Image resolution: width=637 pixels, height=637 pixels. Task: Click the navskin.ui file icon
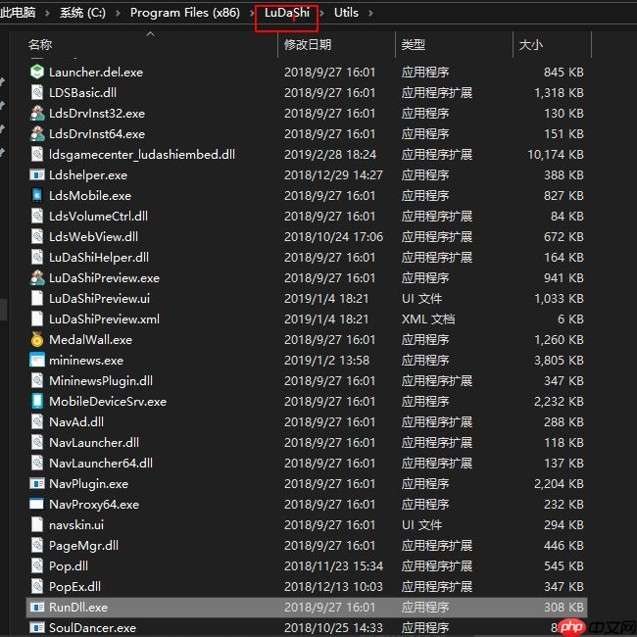[x=37, y=525]
